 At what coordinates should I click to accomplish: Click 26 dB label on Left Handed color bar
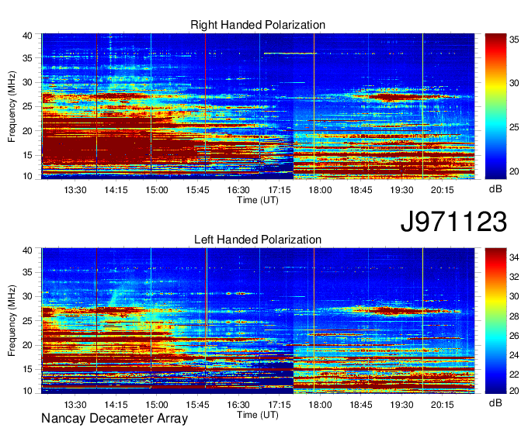click(514, 336)
